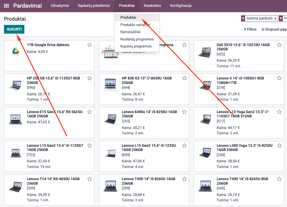Open Dell 3510 laptop thumbnail
The width and height of the screenshot is (287, 207).
point(205,52)
